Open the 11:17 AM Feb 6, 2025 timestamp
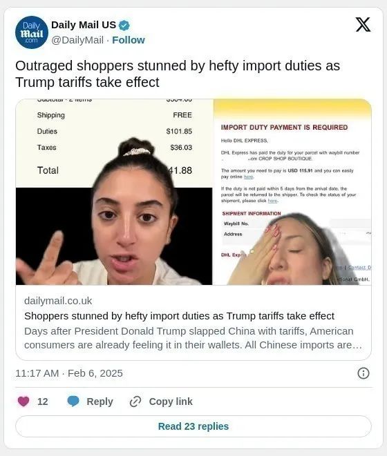 [69, 373]
